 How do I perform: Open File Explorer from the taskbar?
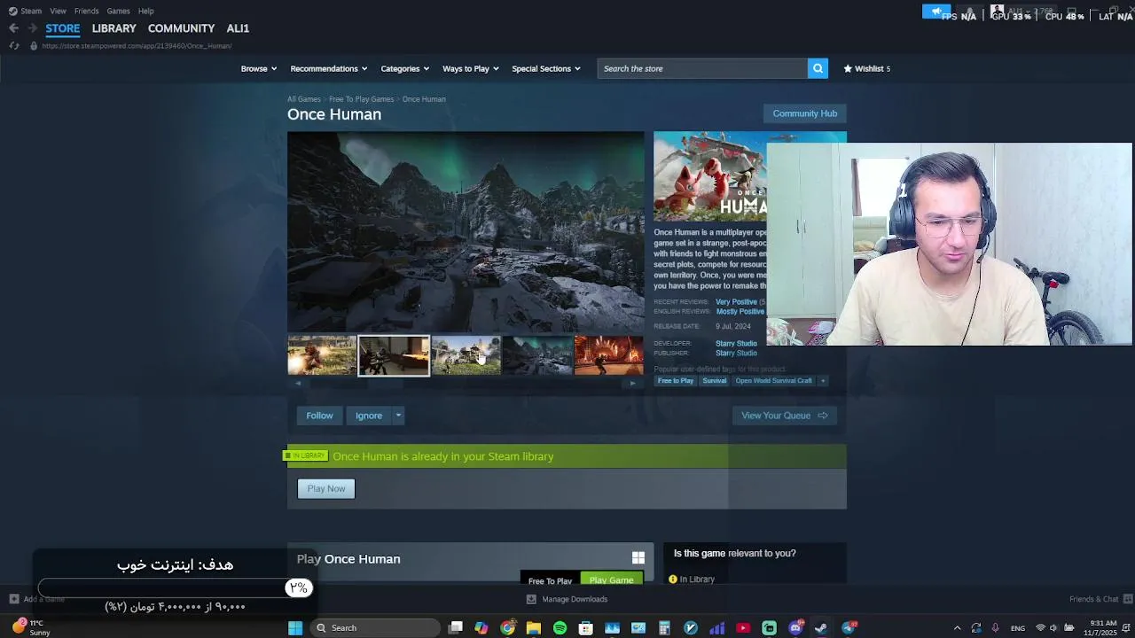click(x=533, y=628)
